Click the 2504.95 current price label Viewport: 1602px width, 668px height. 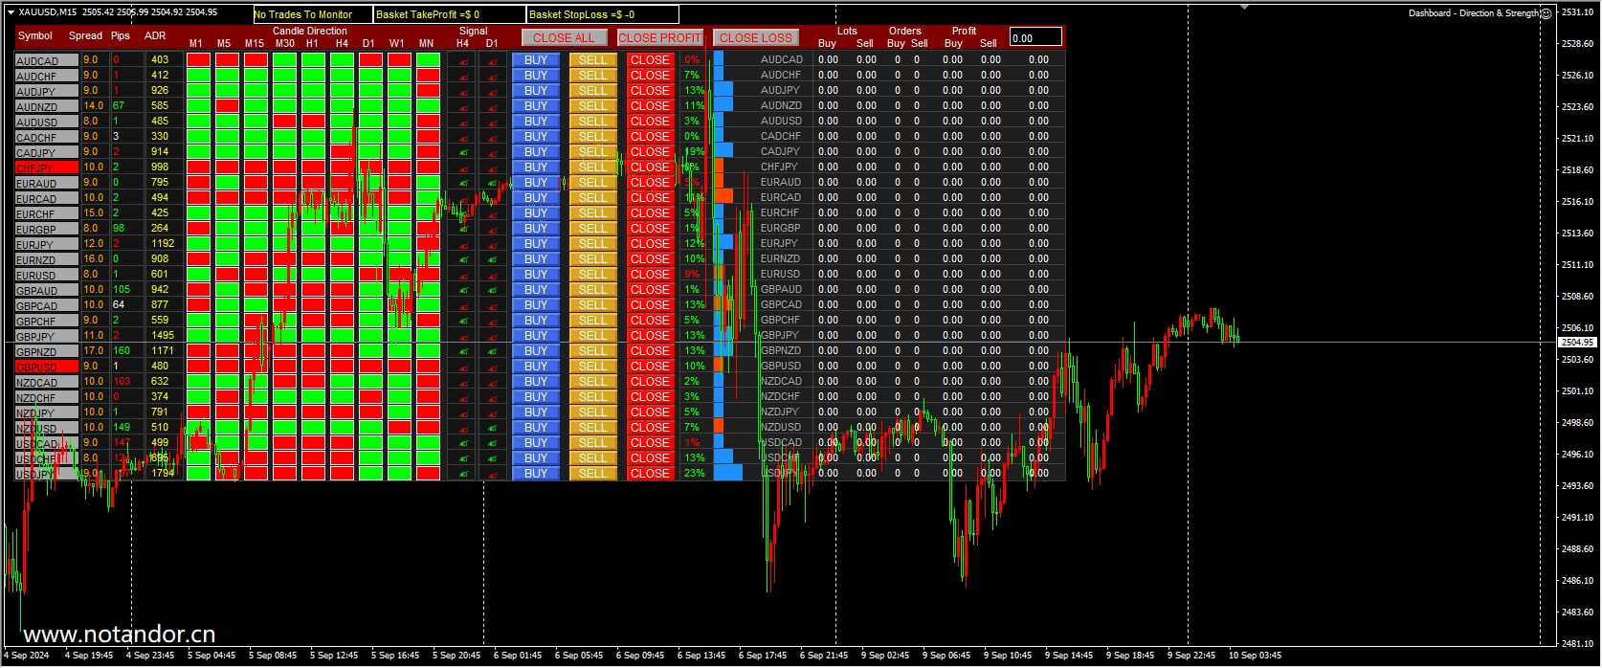(1577, 342)
